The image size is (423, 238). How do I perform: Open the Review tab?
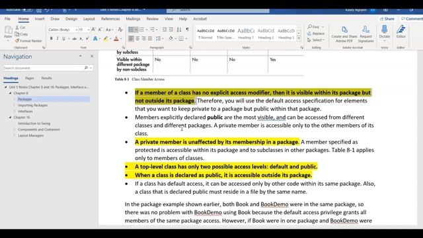153,19
